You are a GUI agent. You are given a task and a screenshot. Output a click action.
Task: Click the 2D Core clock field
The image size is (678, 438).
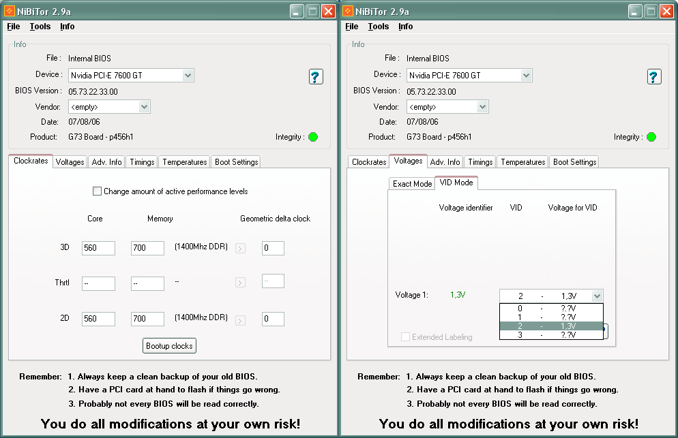pyautogui.click(x=99, y=319)
